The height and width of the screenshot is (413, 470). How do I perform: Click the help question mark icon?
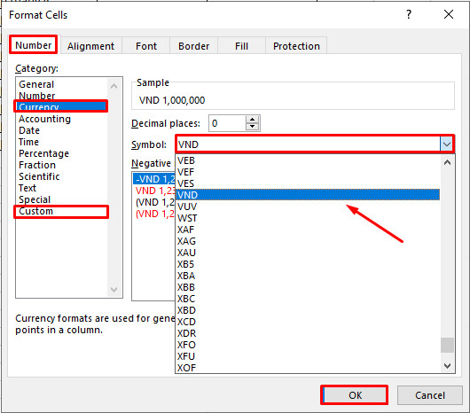click(x=409, y=14)
